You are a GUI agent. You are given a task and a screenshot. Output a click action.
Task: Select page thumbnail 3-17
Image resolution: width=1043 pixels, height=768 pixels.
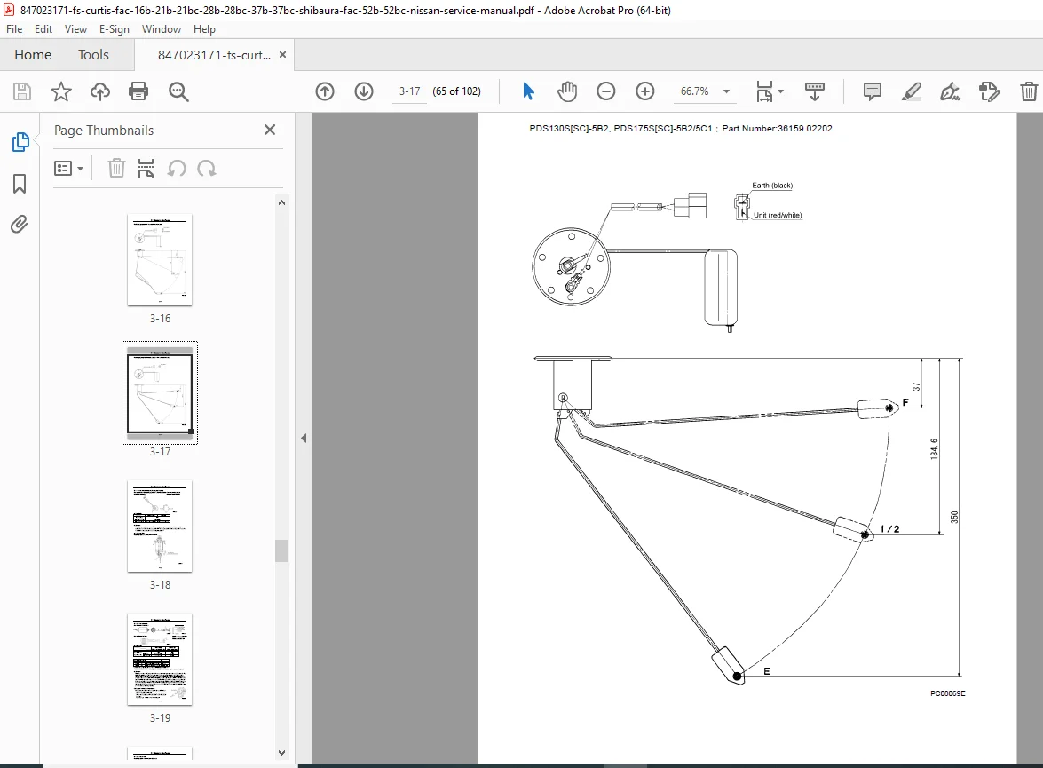click(x=160, y=392)
